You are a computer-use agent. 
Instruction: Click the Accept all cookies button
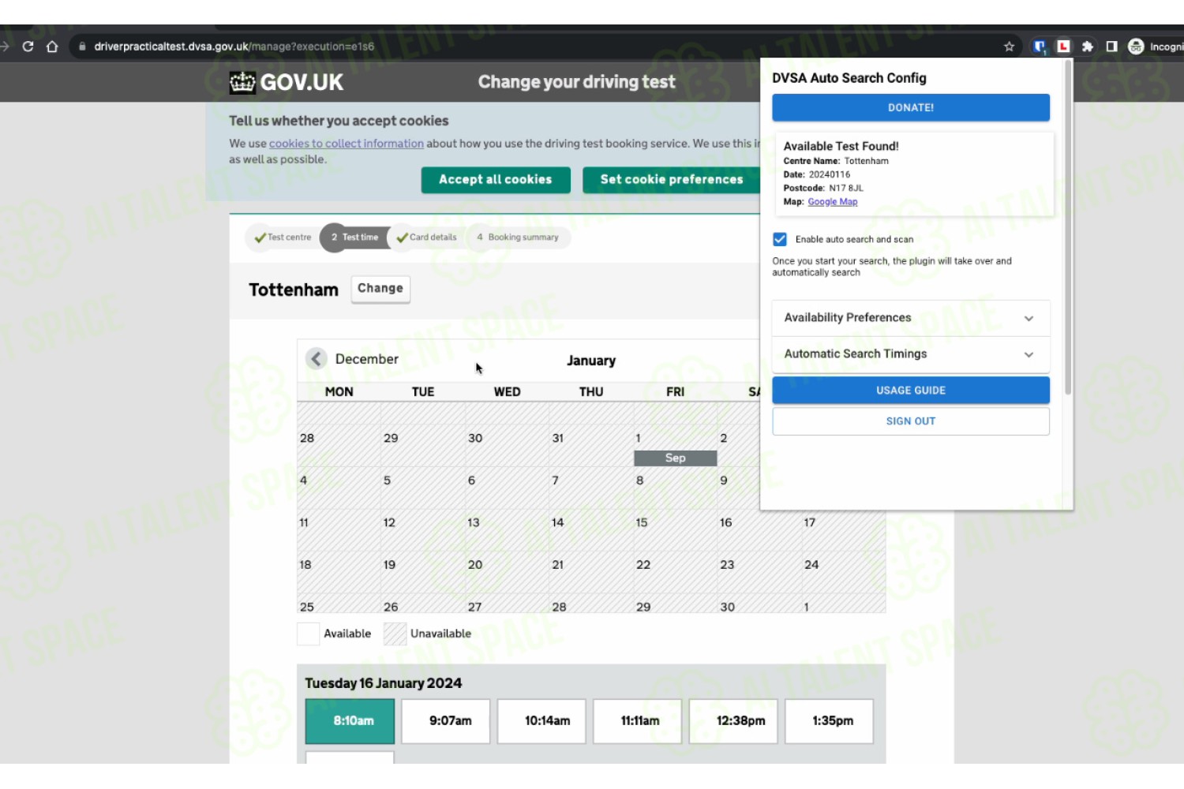pyautogui.click(x=496, y=180)
